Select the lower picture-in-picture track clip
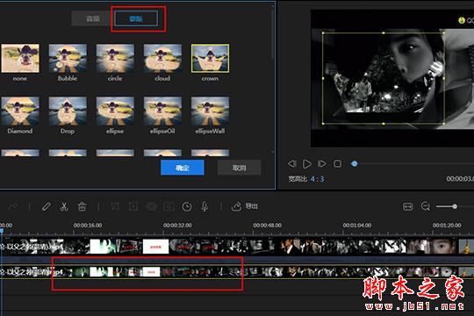Image resolution: width=474 pixels, height=316 pixels. click(x=237, y=271)
